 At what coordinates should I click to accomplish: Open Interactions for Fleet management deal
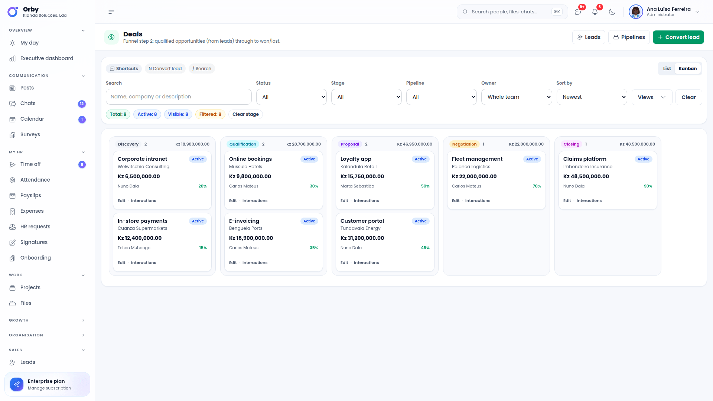tap(478, 201)
